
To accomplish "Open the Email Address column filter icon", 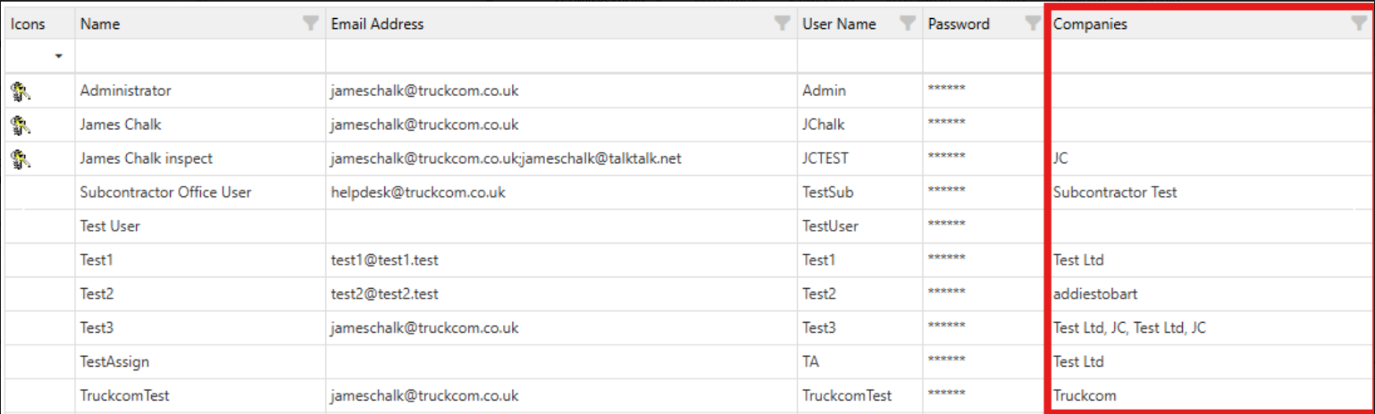I will [782, 24].
